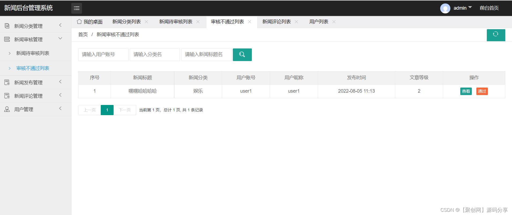This screenshot has width=512, height=215.
Task: Expand the 新闻分类管理 menu chevron
Action: point(60,25)
